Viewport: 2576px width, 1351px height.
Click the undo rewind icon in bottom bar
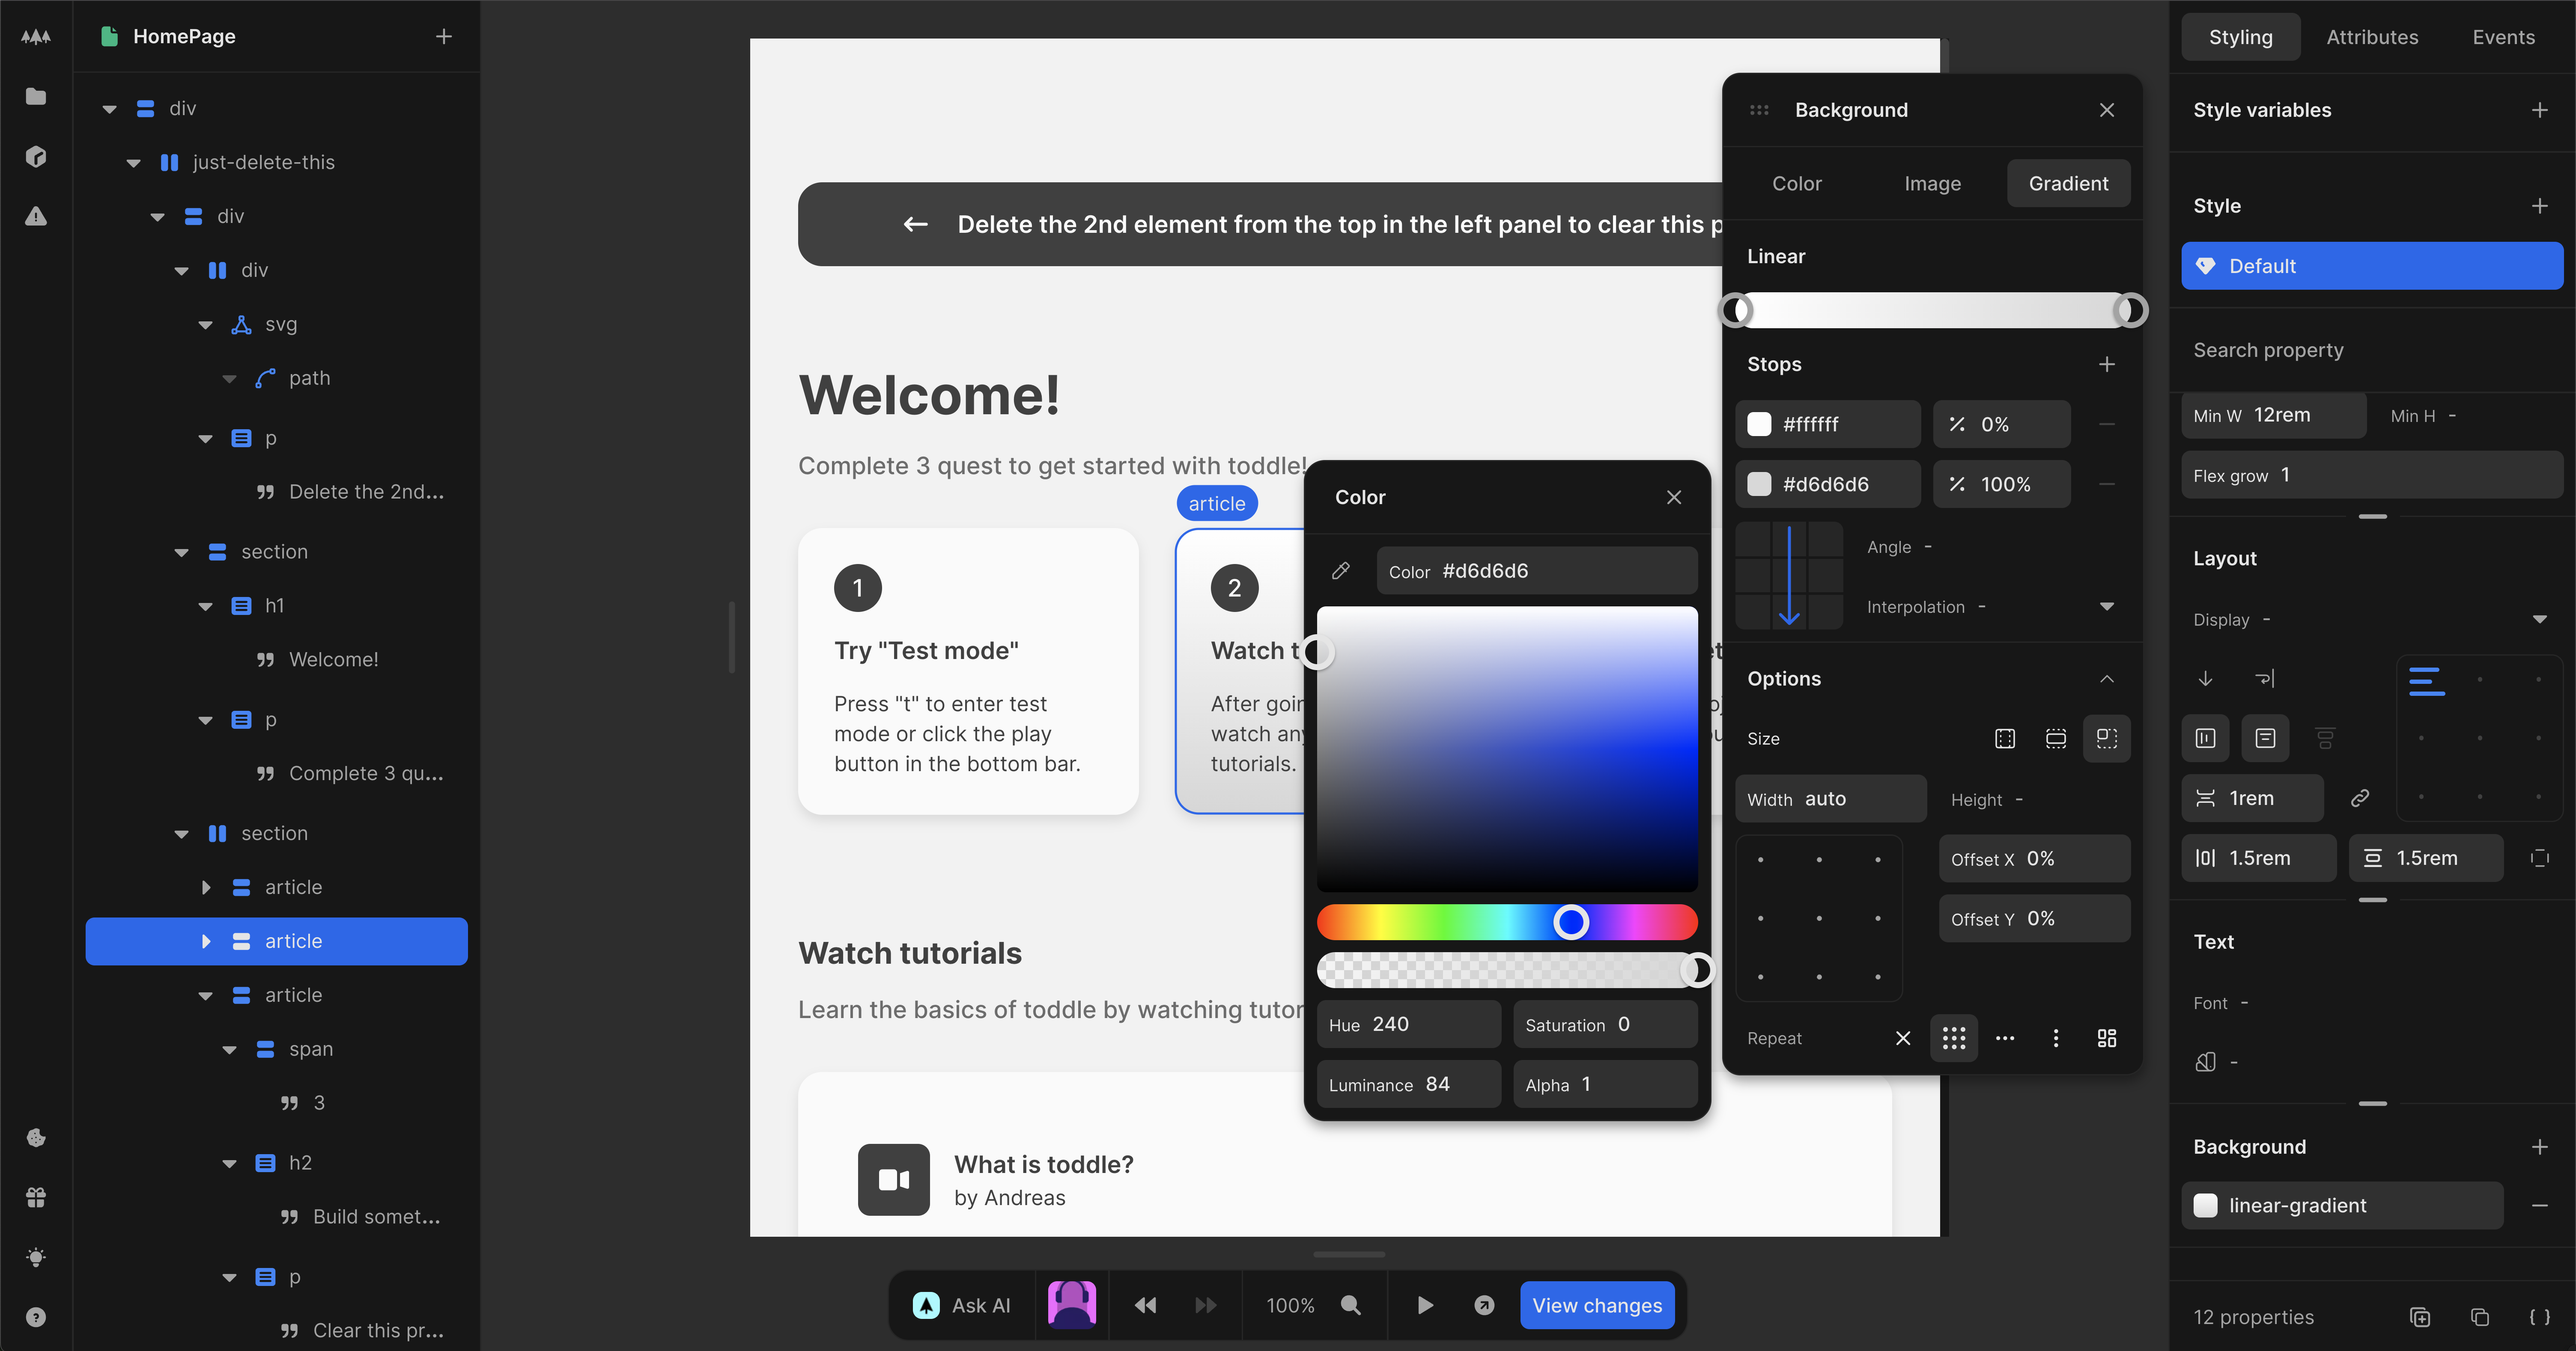[x=1146, y=1305]
